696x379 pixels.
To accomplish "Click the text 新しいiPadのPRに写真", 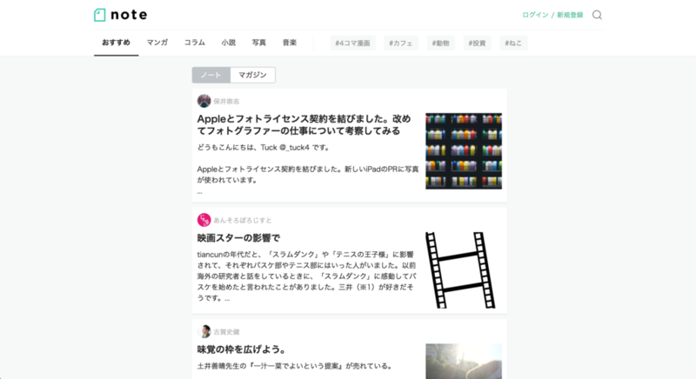I will click(x=382, y=169).
